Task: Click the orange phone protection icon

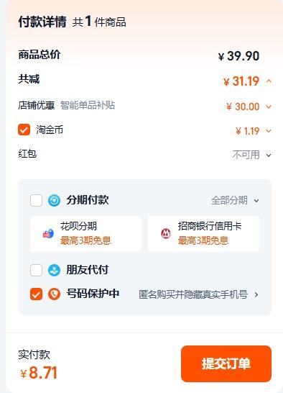Action: click(x=54, y=294)
